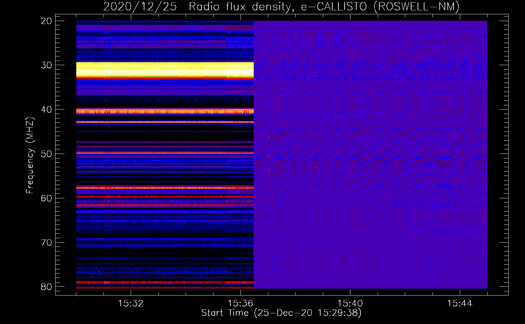This screenshot has height=324, width=525.
Task: Click the 15:36 time tick label
Action: 240,304
